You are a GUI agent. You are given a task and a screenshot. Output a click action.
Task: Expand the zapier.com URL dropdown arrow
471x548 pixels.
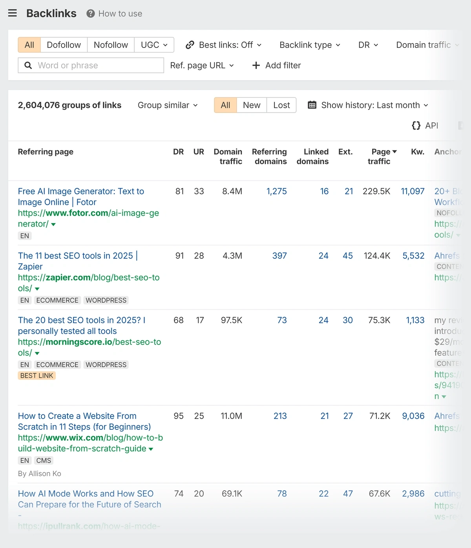click(x=37, y=289)
